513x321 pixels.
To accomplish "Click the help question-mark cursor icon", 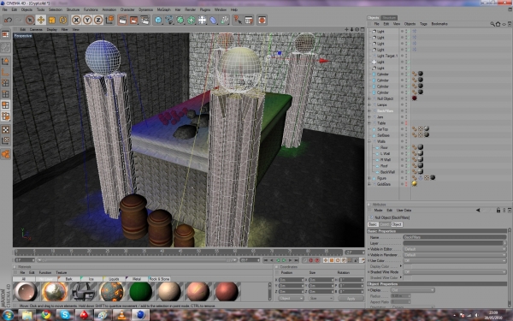I will coord(238,20).
